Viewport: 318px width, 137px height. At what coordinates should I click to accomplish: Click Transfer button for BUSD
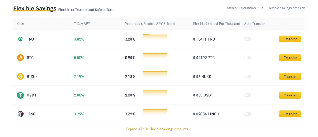(x=290, y=76)
